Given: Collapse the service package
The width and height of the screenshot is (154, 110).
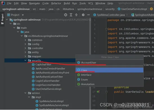Looking at the screenshot, I should coord(25,93).
